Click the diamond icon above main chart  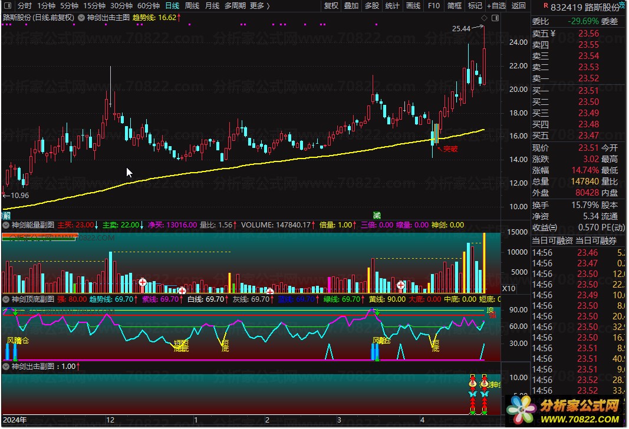[484, 18]
